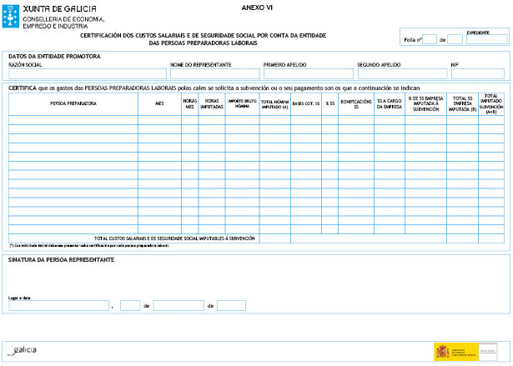Image resolution: width=513 pixels, height=366 pixels.
Task: Click into the Segundo Apelido field
Action: pos(401,73)
